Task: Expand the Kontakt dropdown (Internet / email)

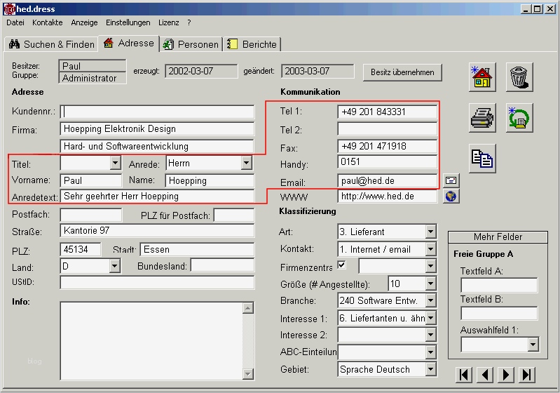Action: coord(431,249)
